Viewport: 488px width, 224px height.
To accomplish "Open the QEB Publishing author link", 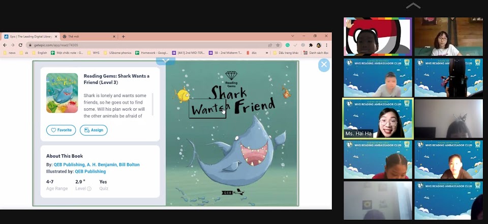I will pyautogui.click(x=69, y=165).
